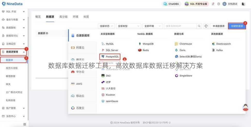The width and height of the screenshot is (251, 127).
Task: Click the NineData logo
Action: coord(12,4)
